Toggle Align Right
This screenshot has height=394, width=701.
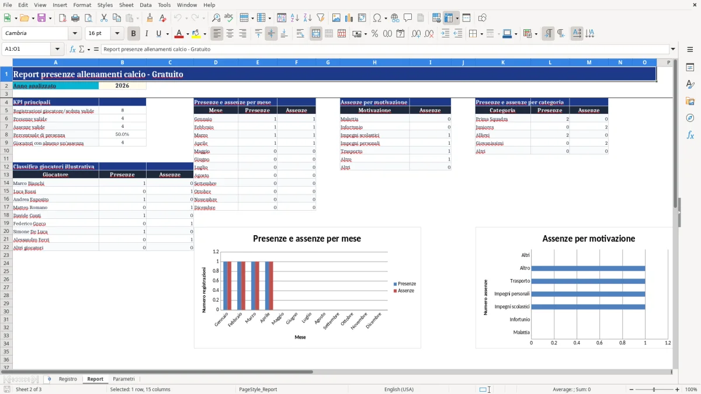click(243, 34)
